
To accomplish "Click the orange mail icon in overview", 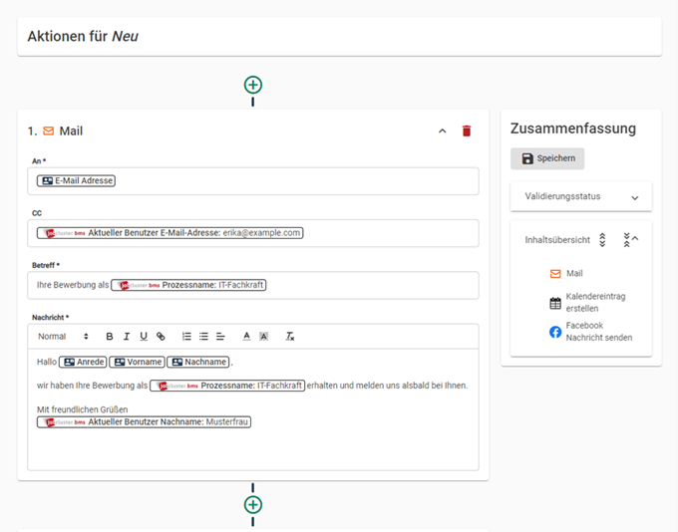I will 555,274.
